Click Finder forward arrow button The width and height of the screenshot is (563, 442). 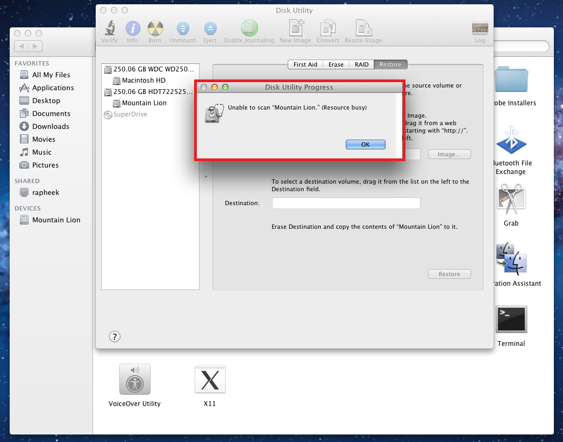coord(35,46)
